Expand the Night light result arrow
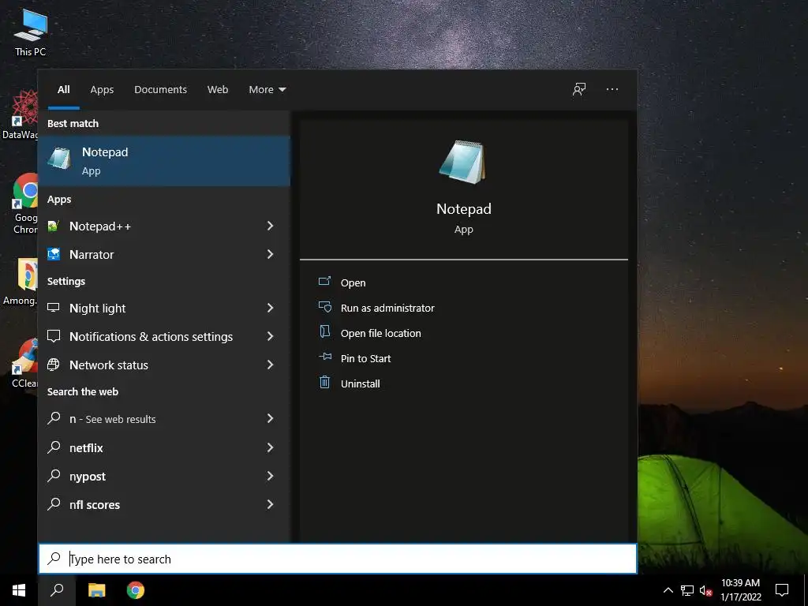This screenshot has height=606, width=808. tap(270, 308)
